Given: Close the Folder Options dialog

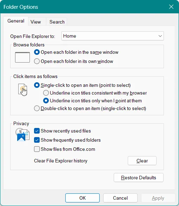Looking at the screenshot, I should [171, 7].
